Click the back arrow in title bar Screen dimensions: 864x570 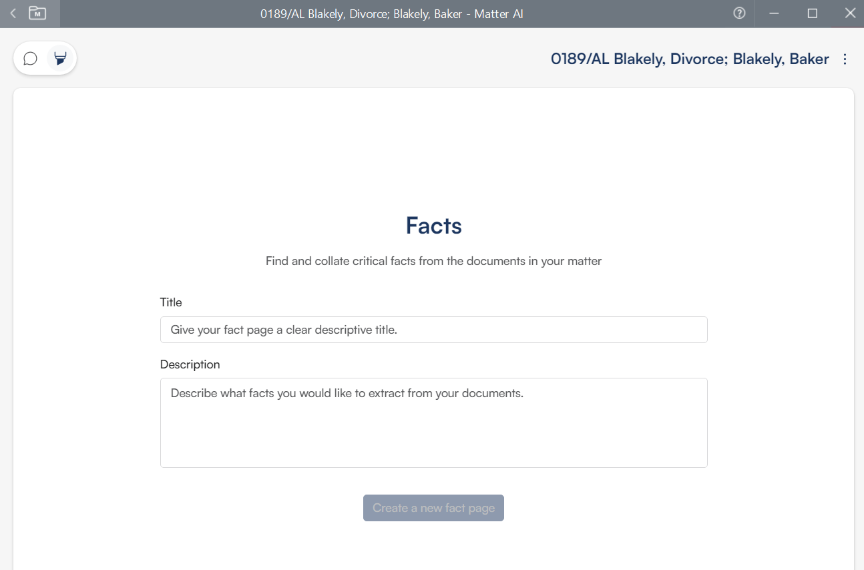(13, 13)
